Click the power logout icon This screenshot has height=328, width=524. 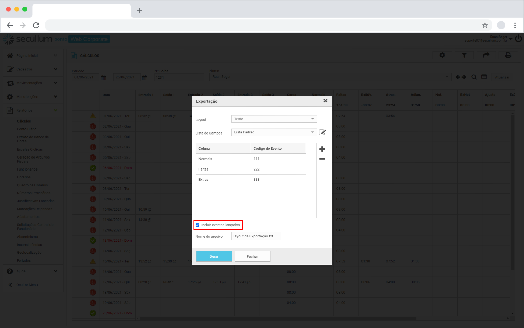(x=518, y=39)
